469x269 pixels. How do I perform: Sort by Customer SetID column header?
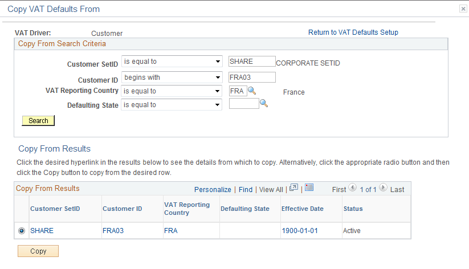pyautogui.click(x=55, y=209)
